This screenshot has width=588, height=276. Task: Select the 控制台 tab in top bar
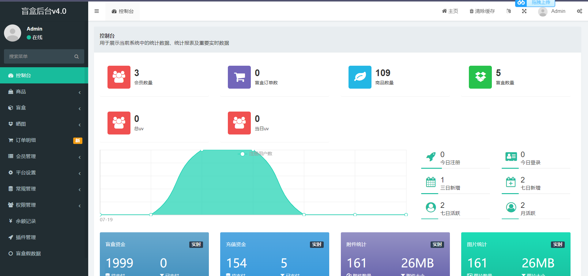(123, 11)
